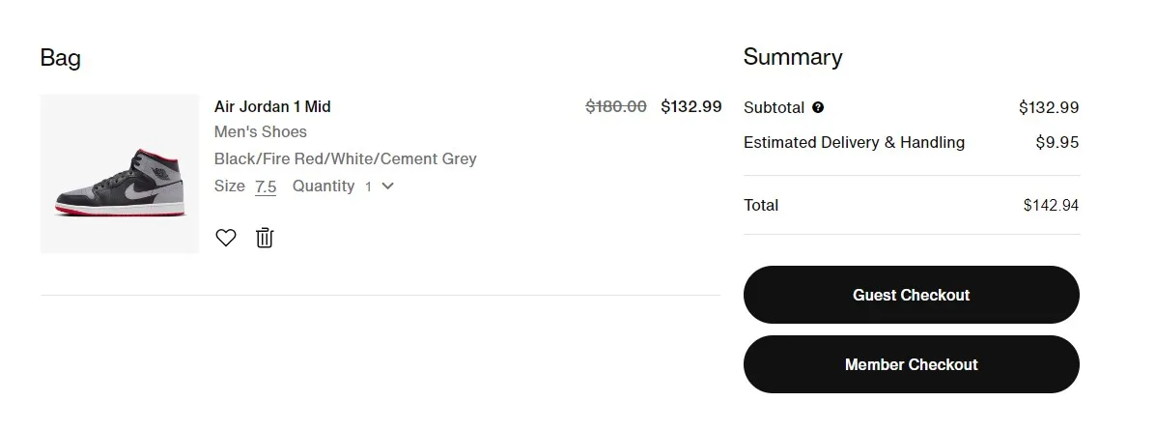1155x430 pixels.
Task: Click the Bag heading
Action: click(60, 58)
